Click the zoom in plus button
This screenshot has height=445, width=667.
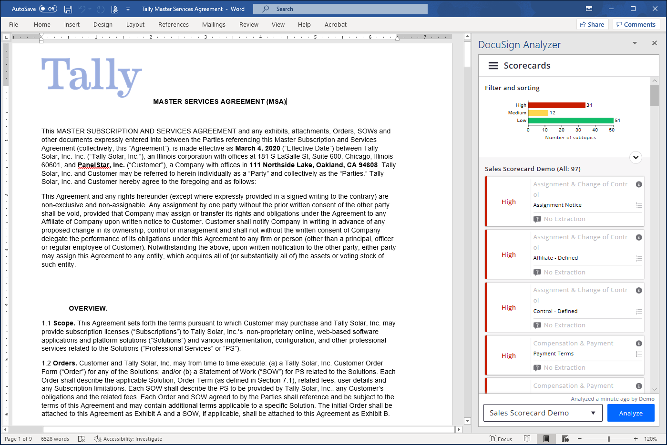[636, 439]
